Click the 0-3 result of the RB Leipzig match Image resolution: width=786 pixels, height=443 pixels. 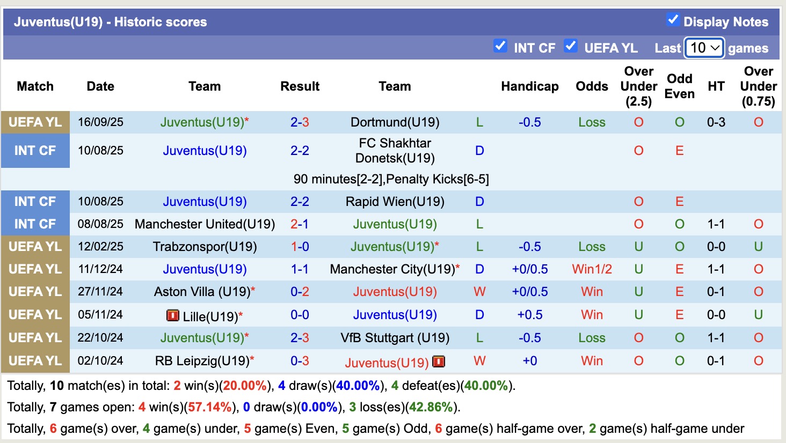[x=300, y=361]
